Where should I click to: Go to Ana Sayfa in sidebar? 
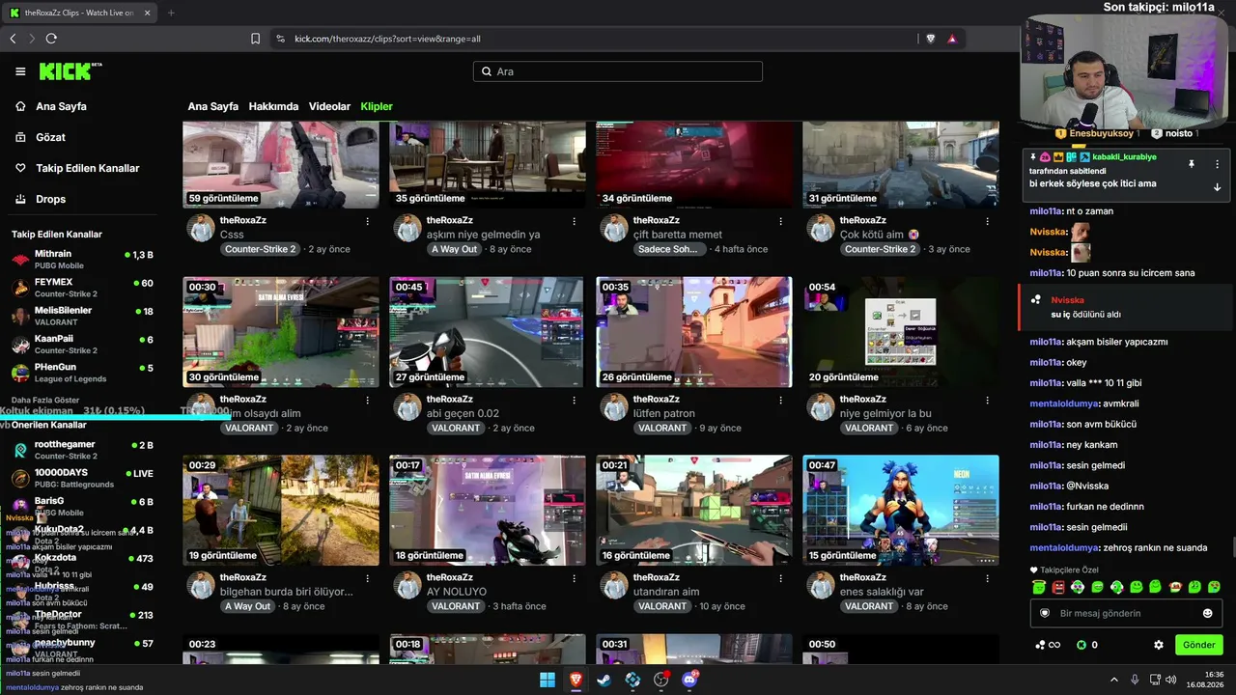(61, 106)
